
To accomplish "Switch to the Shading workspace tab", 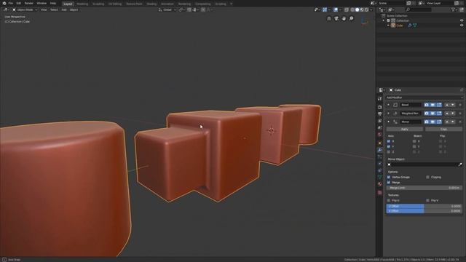I will coord(151,4).
